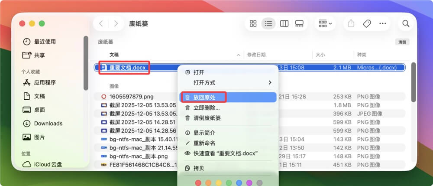
Task: Click the 451 KB size cell
Action: [342, 165]
